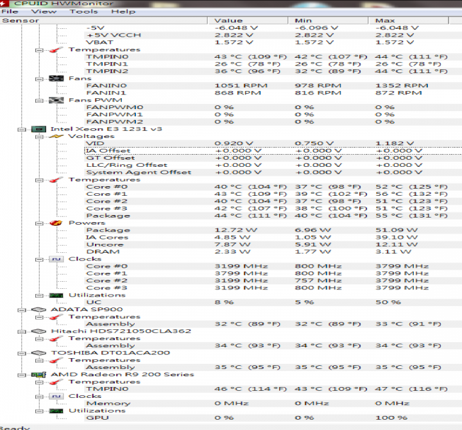The height and width of the screenshot is (430, 462).
Task: Select the FANIN0 fan row
Action: click(273, 85)
